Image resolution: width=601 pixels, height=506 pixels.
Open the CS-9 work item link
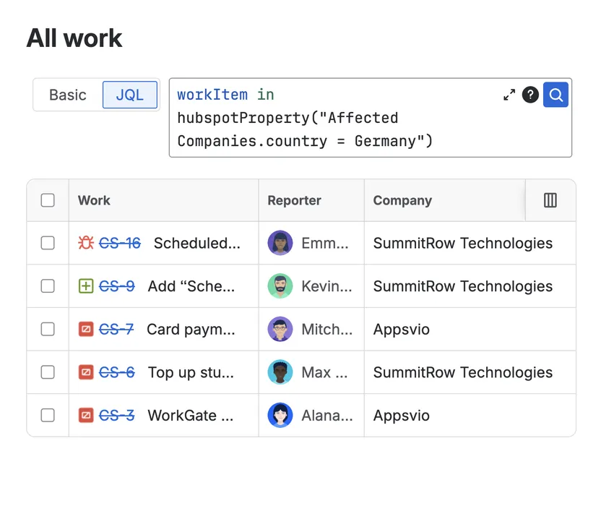tap(117, 286)
